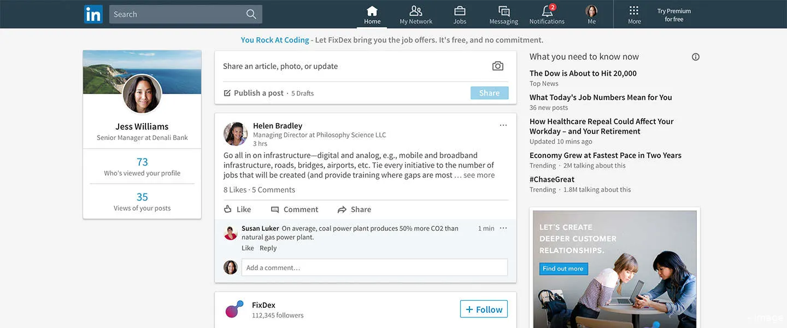Open options menu on Susan Luker's comment
Image resolution: width=787 pixels, height=328 pixels.
tap(503, 228)
